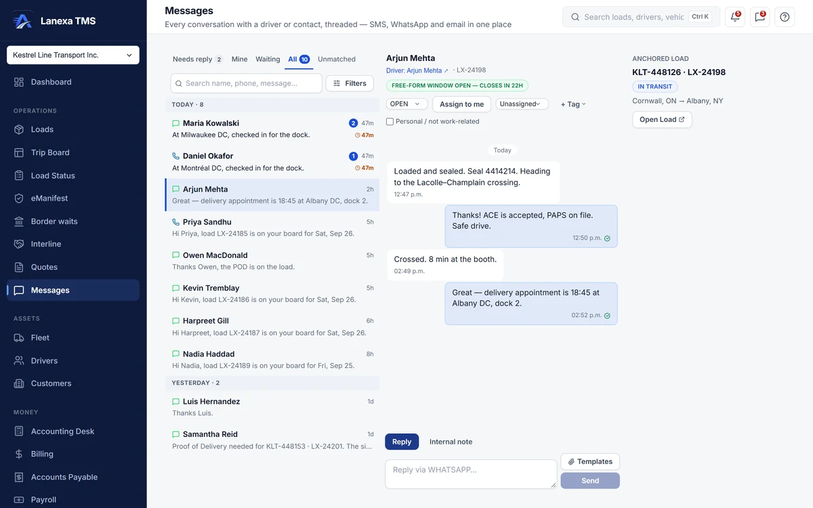813x508 pixels.
Task: Open the Owen MacDonald conversation
Action: coord(272,261)
